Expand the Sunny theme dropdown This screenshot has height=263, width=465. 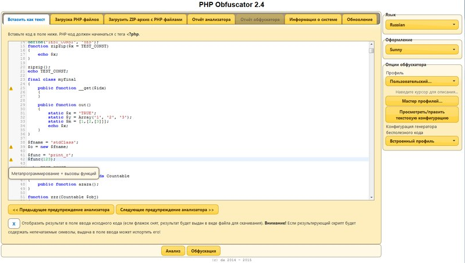pyautogui.click(x=422, y=50)
